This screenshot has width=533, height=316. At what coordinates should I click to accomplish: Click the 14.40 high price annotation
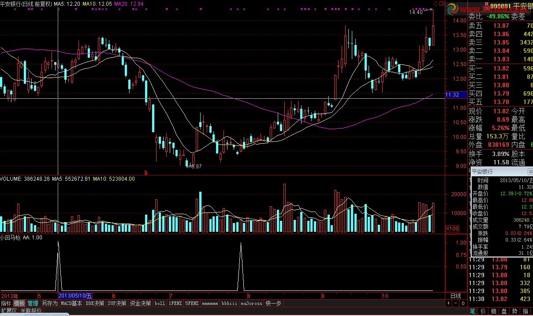[416, 12]
